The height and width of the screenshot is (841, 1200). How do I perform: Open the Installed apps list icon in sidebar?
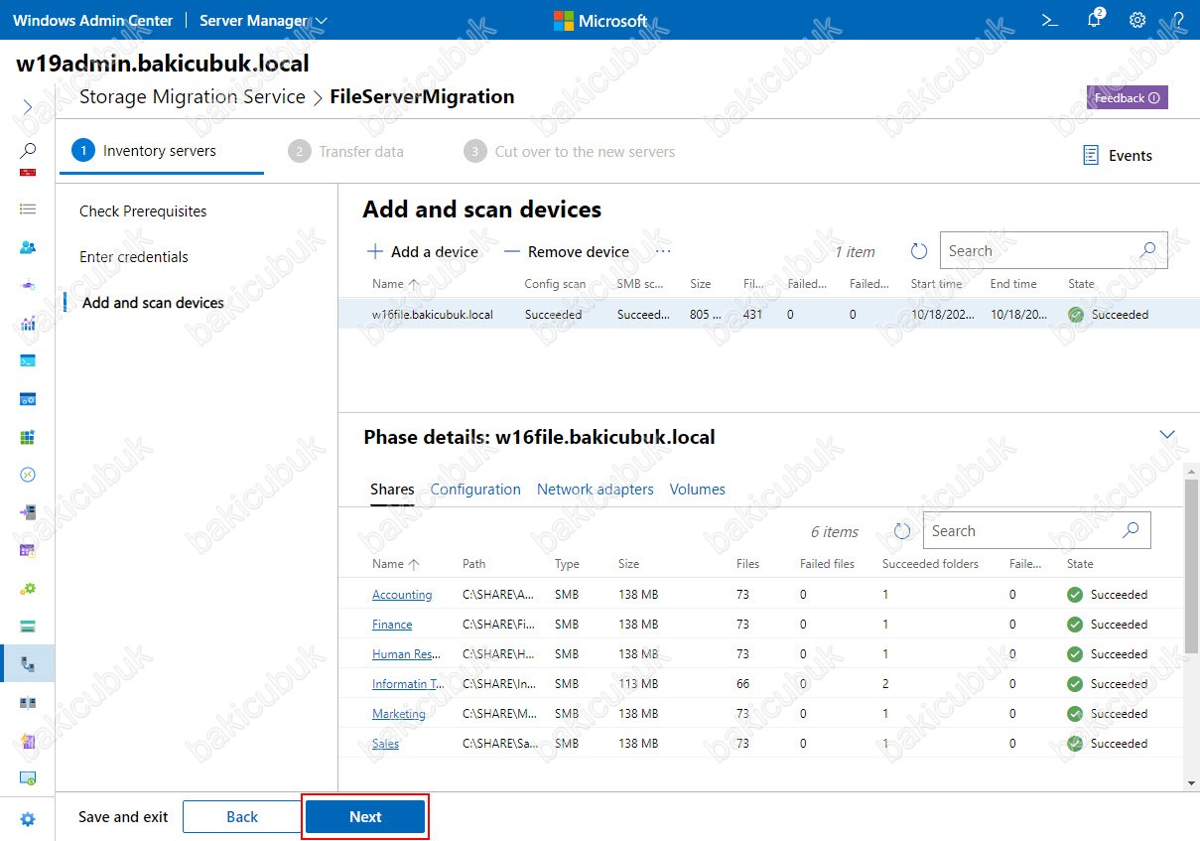pos(28,210)
